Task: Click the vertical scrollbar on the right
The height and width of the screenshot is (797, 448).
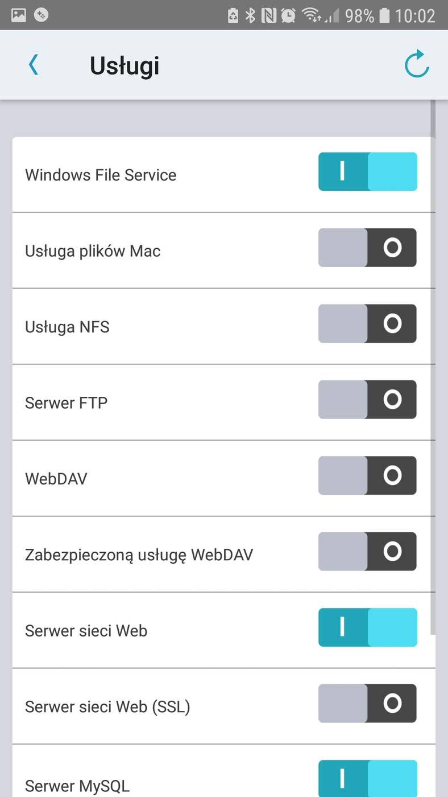Action: [x=433, y=364]
